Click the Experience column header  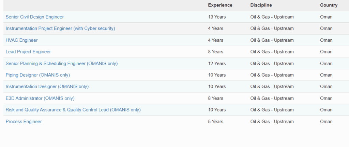coord(220,5)
